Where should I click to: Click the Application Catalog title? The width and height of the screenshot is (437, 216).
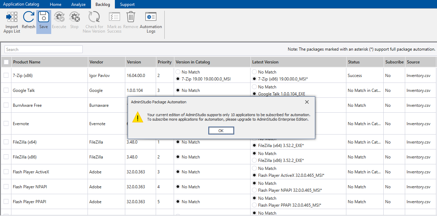[21, 4]
